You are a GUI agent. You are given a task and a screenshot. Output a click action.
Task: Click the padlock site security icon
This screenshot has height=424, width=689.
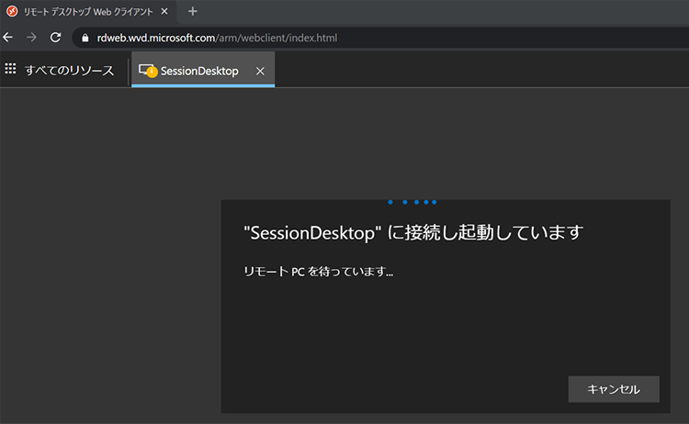coord(86,38)
